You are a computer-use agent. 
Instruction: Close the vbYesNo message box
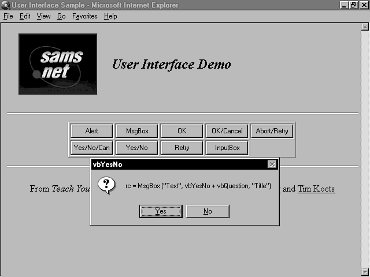pos(272,164)
